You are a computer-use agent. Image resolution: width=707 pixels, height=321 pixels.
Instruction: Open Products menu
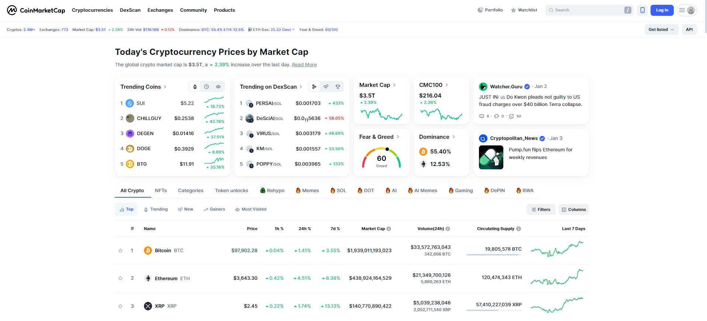224,10
